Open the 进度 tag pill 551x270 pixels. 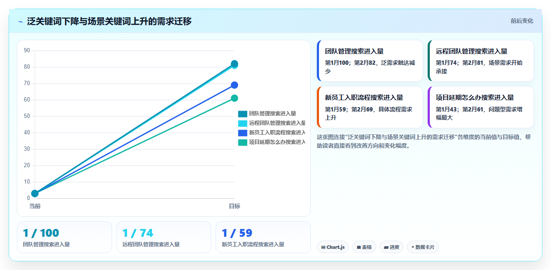tap(391, 247)
